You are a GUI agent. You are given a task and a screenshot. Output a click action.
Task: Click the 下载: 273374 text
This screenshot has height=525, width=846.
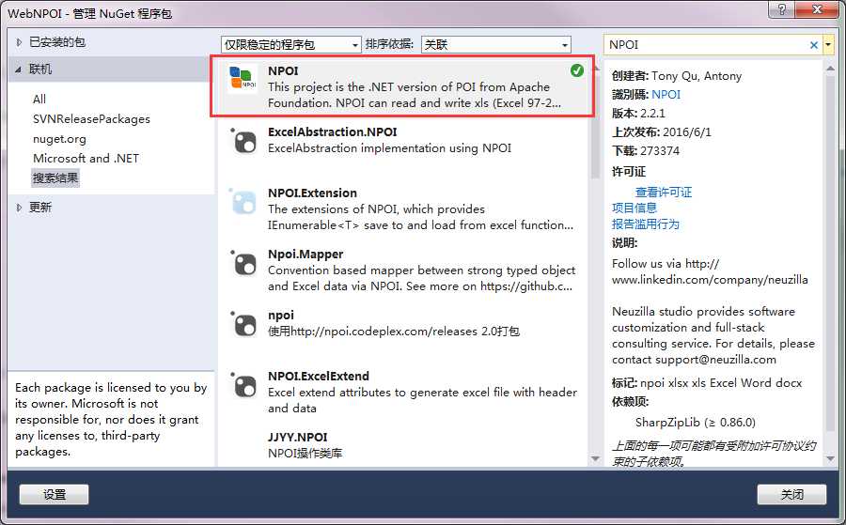coord(645,151)
